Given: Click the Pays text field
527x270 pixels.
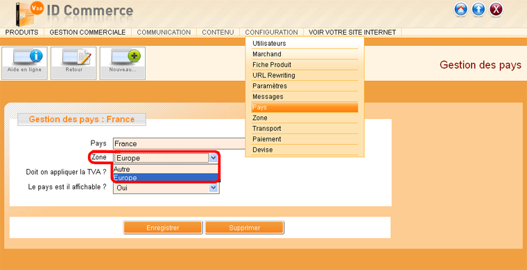Looking at the screenshot, I should 180,143.
